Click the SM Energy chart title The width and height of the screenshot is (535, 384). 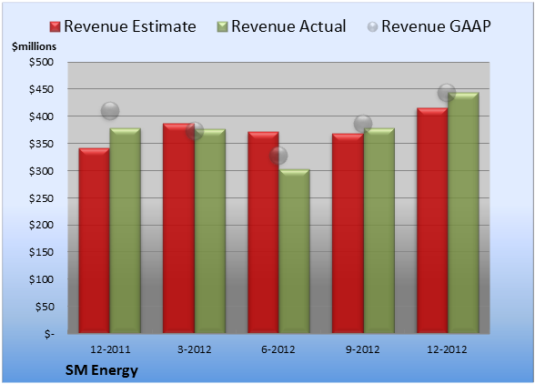coord(102,370)
